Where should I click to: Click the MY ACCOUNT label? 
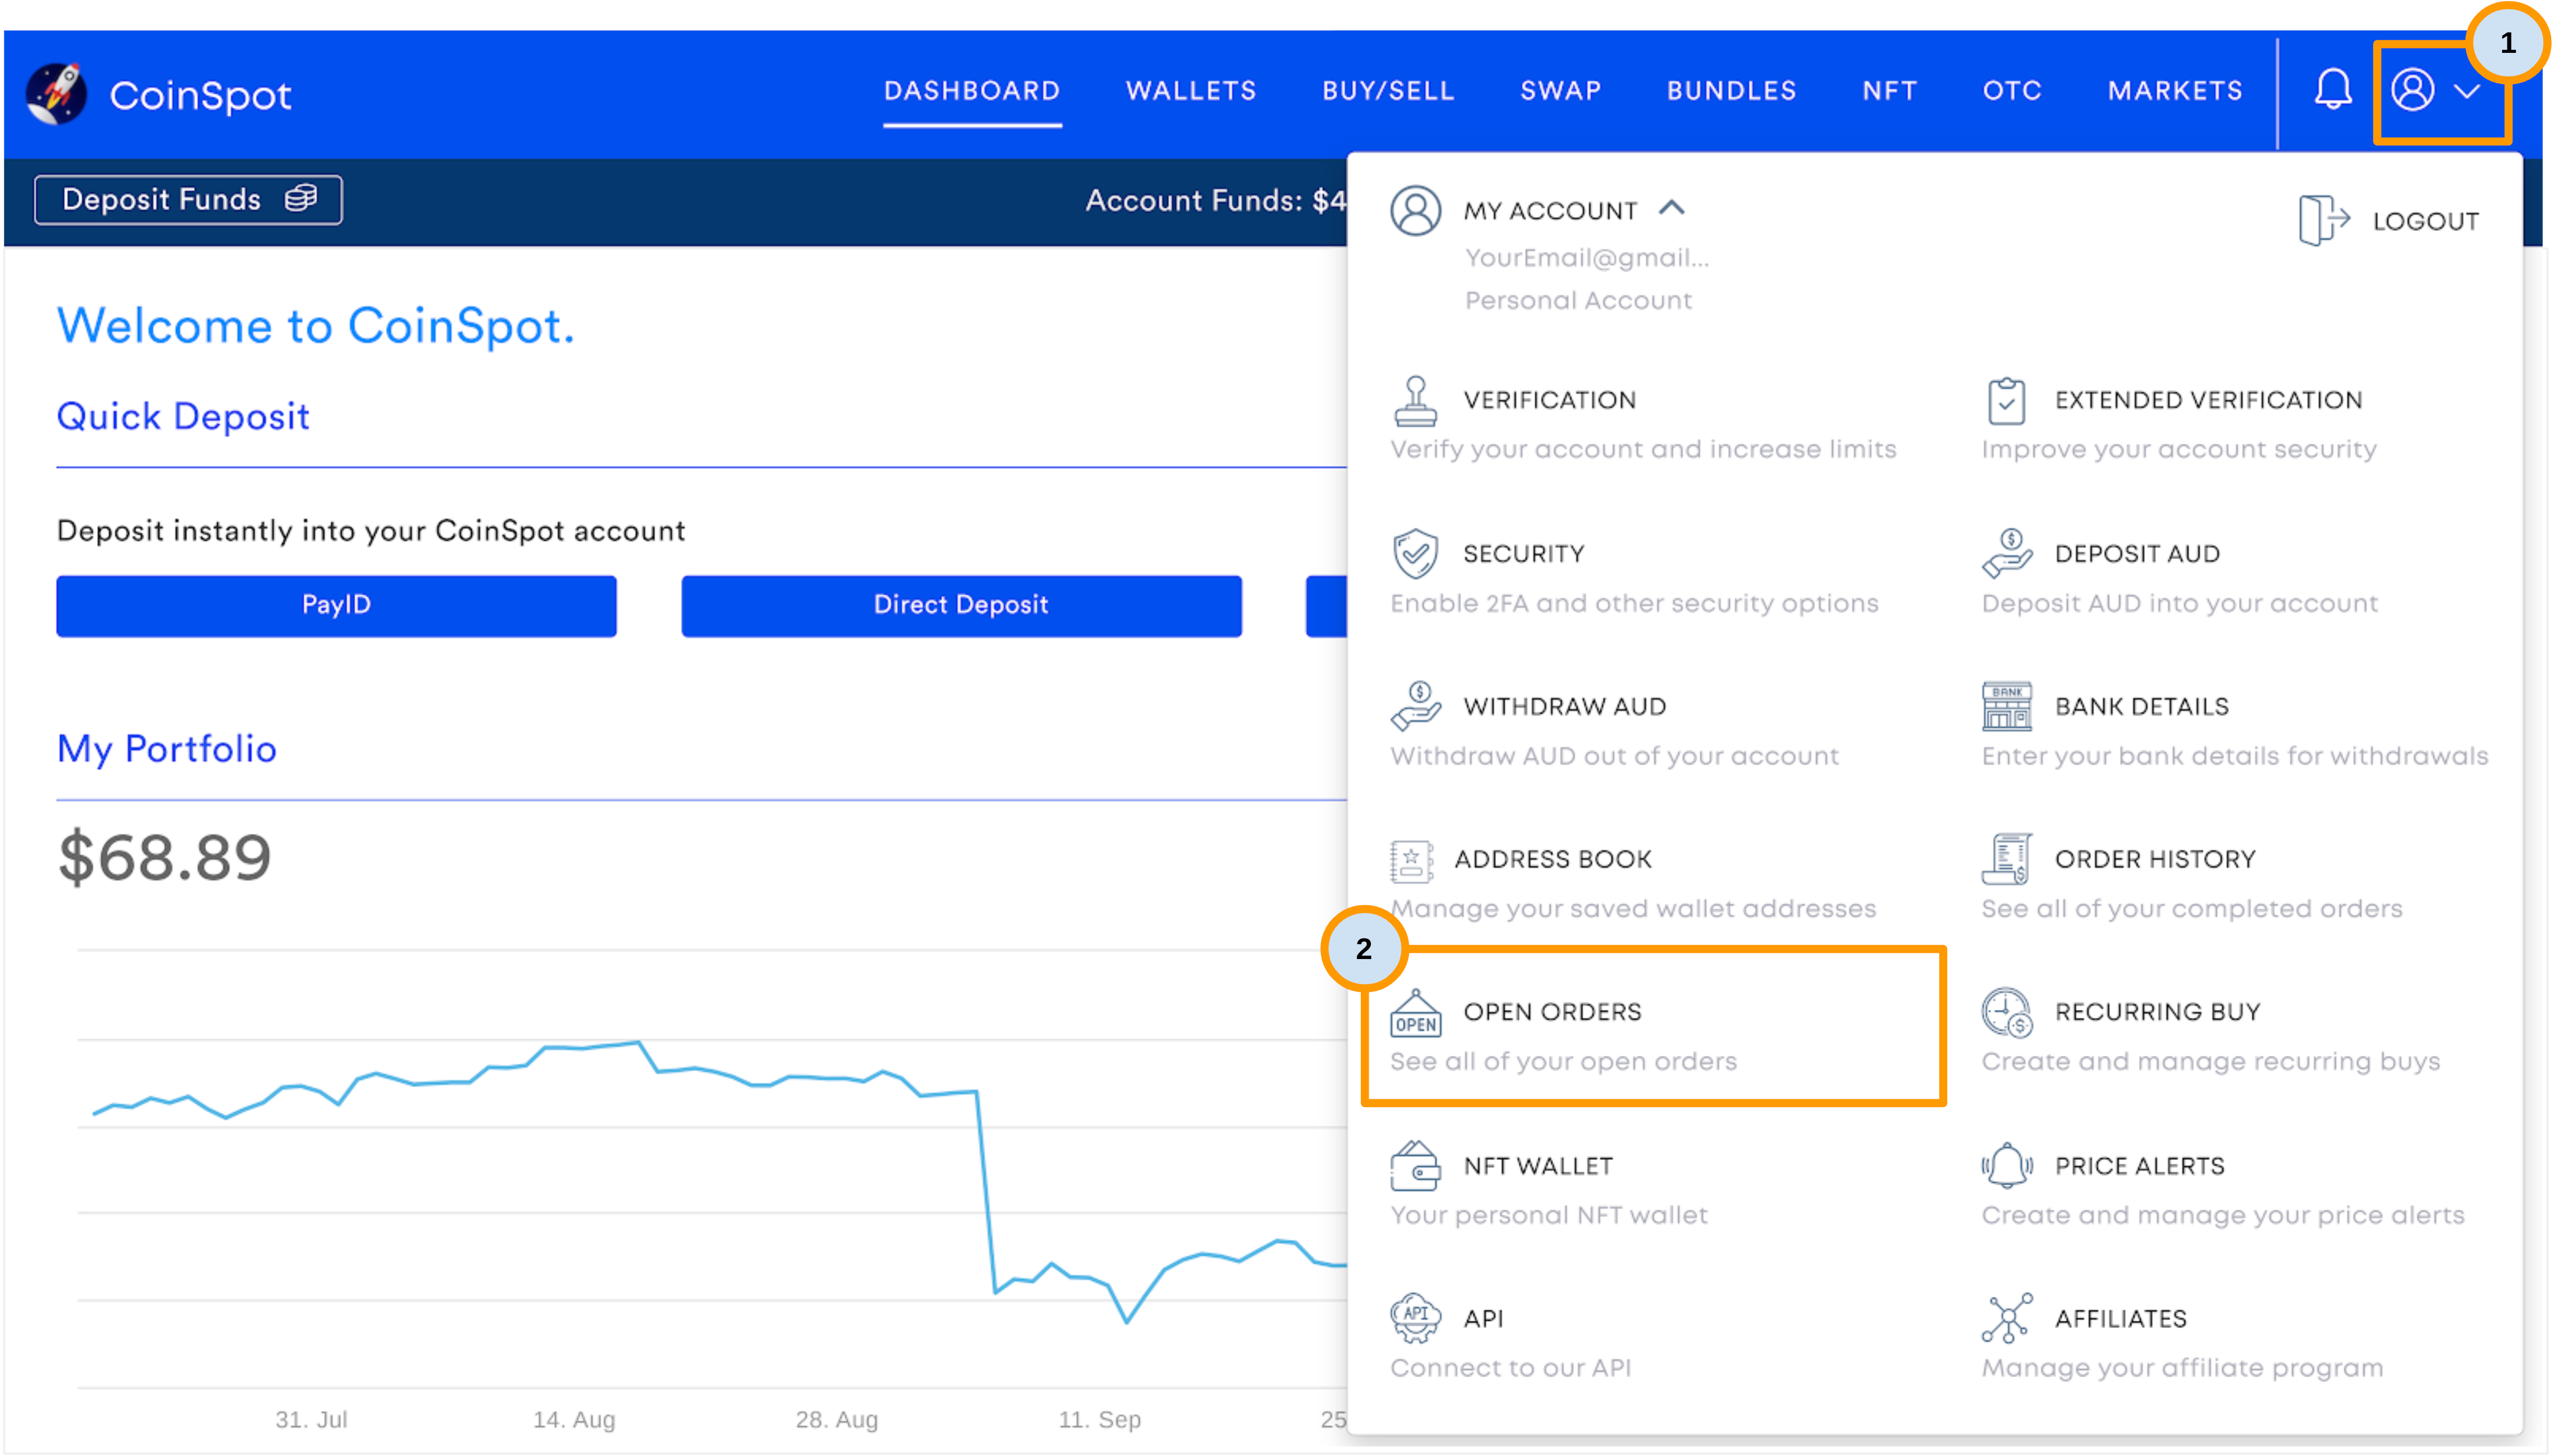(1550, 210)
